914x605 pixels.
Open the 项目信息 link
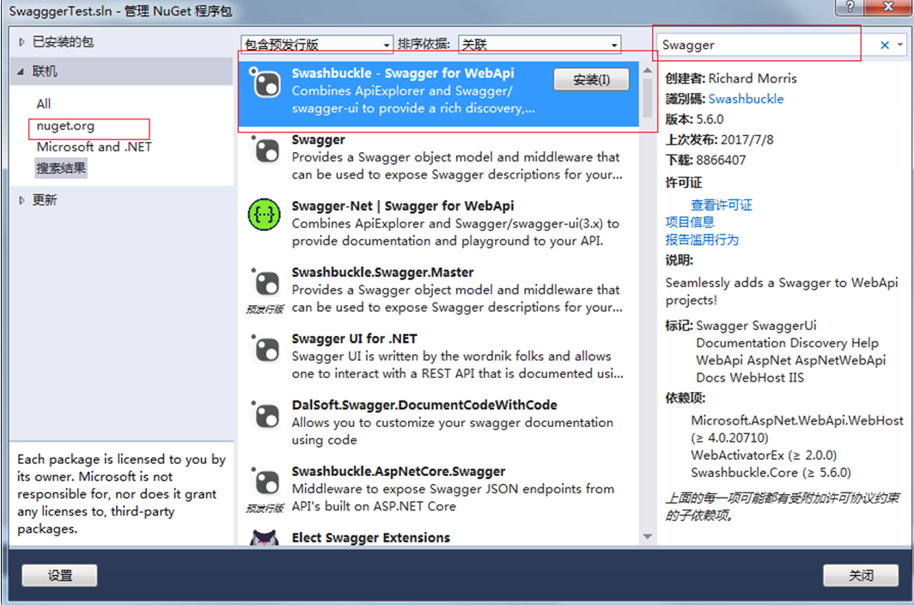tap(690, 222)
